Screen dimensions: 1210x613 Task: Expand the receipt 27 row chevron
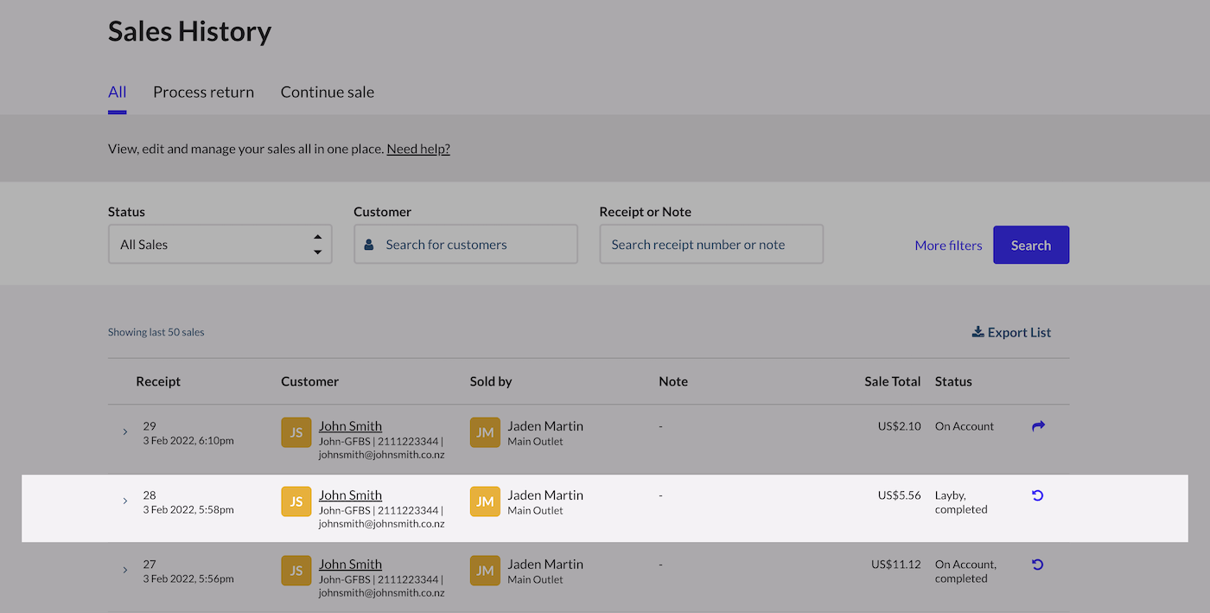point(124,570)
